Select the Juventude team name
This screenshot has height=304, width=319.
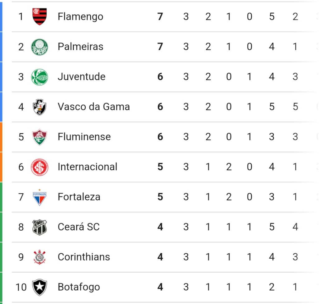click(x=81, y=76)
